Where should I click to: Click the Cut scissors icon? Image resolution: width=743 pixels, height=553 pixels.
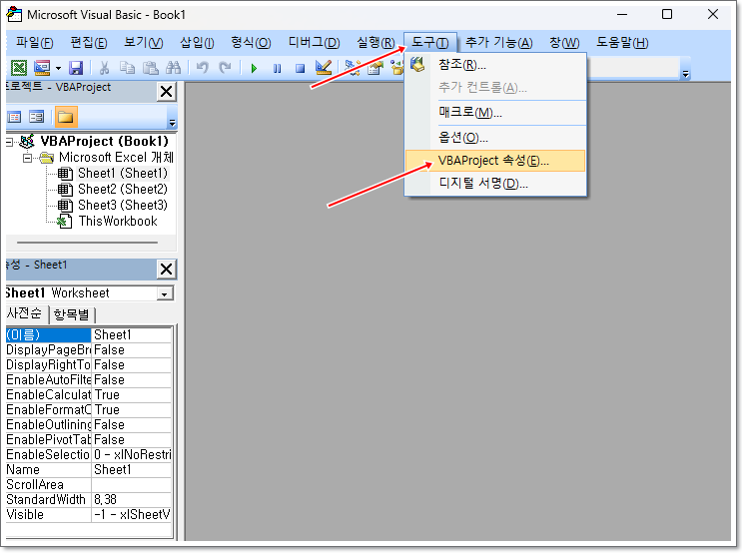(x=104, y=68)
